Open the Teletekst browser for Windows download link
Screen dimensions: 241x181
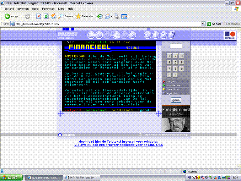(118, 141)
